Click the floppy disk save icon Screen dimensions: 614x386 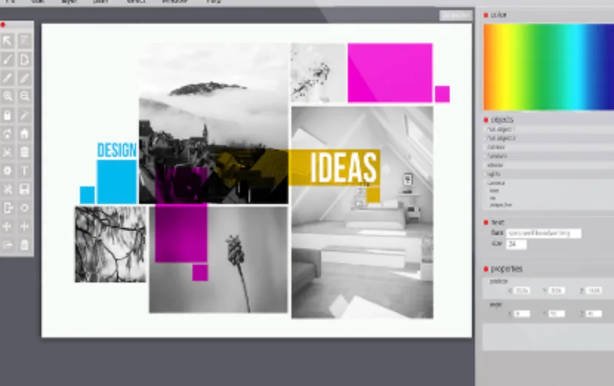click(24, 189)
